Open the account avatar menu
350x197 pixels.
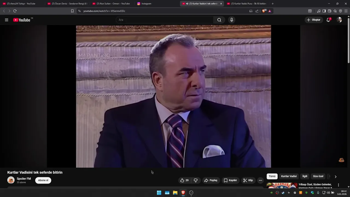click(339, 20)
